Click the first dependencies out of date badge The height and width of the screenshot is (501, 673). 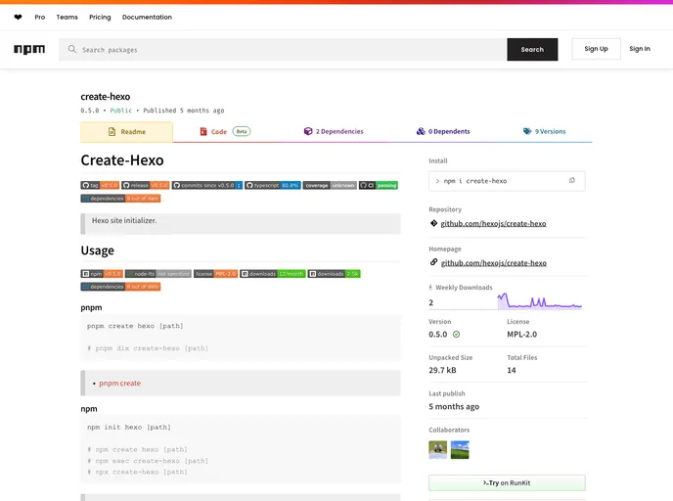click(120, 199)
